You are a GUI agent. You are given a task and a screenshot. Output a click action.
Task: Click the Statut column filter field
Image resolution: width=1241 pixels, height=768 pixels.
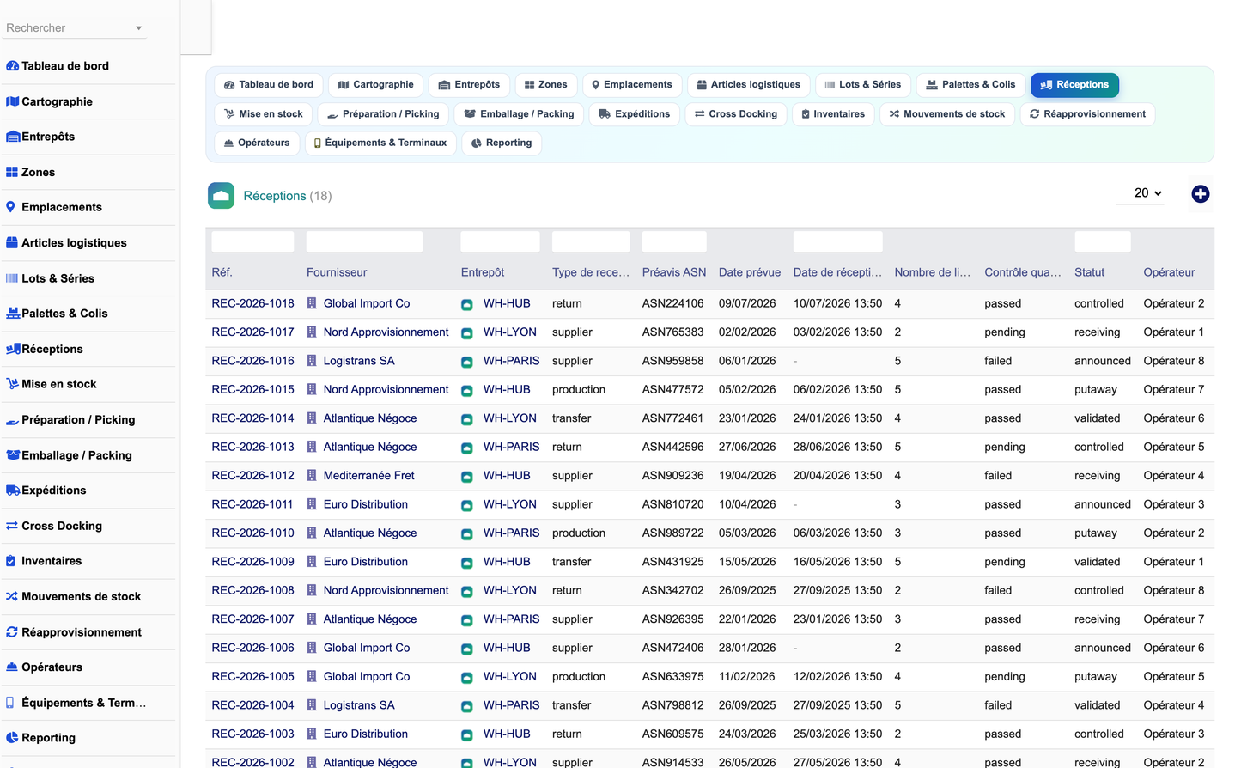pos(1103,241)
